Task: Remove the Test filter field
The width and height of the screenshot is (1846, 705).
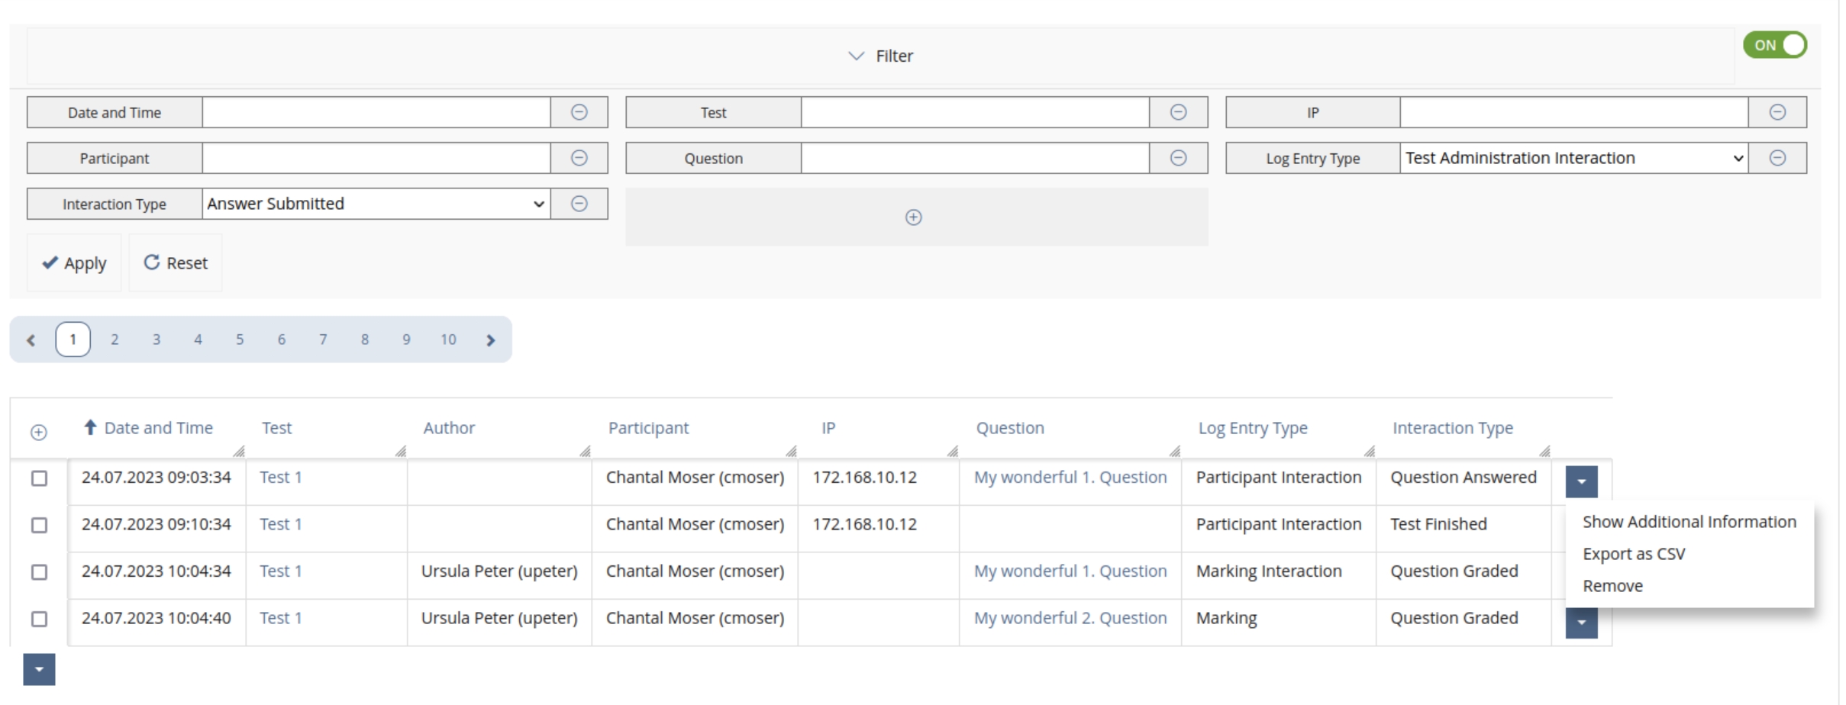Action: point(1179,112)
